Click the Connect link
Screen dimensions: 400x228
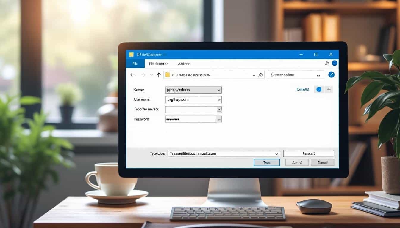(x=303, y=89)
